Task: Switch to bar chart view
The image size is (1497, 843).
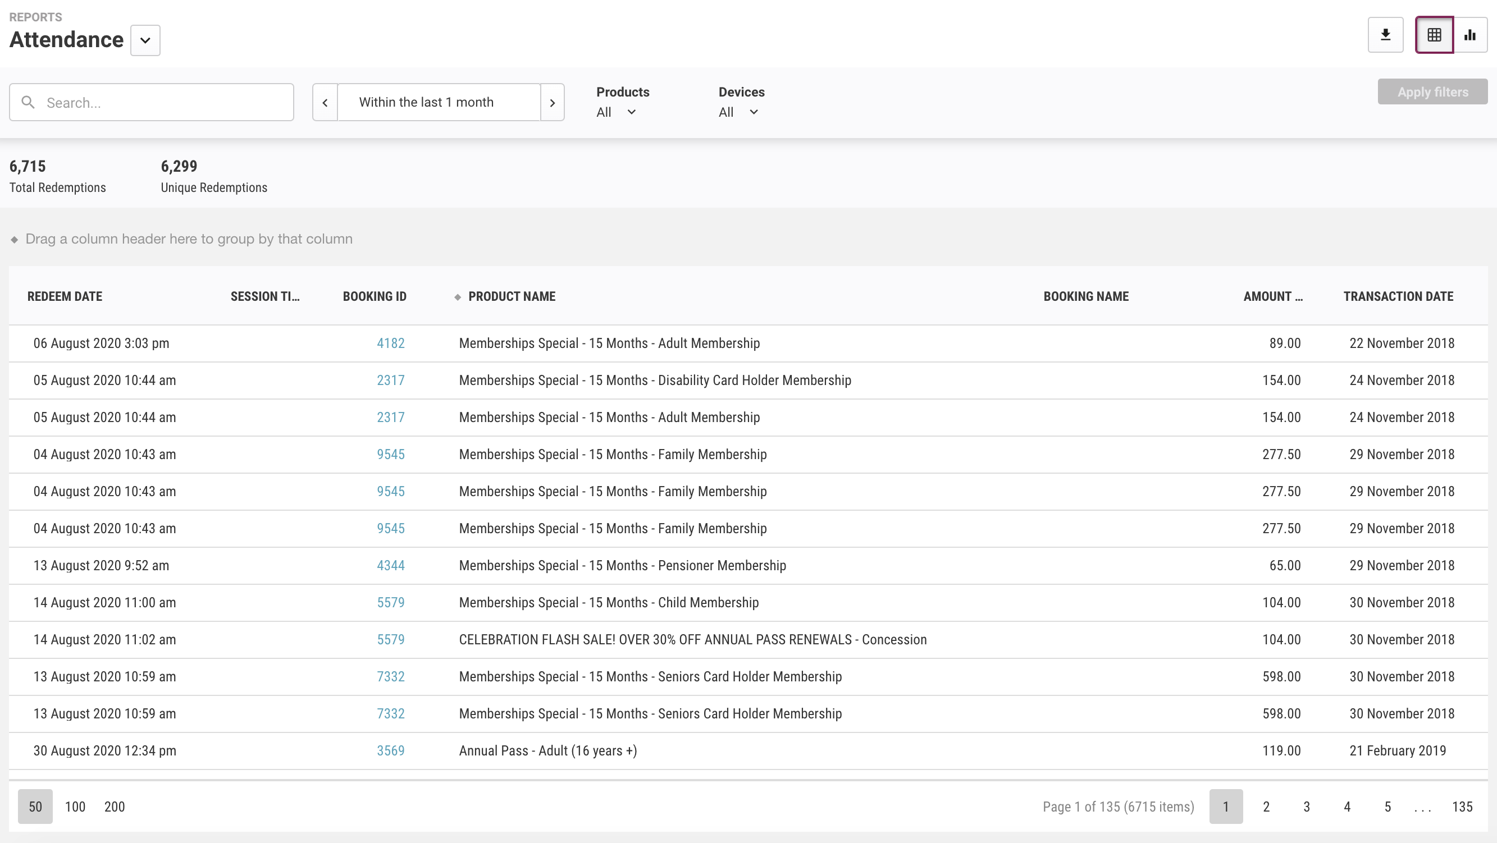Action: [1470, 35]
